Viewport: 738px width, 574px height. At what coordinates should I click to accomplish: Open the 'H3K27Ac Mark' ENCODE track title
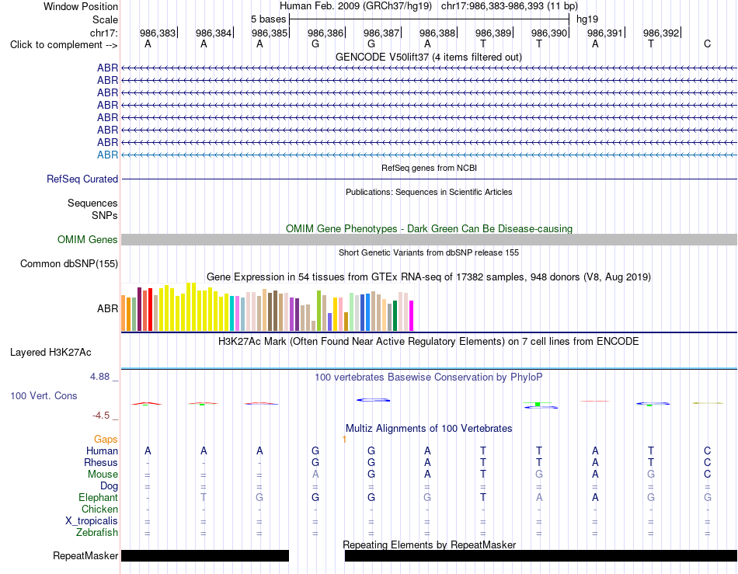pyautogui.click(x=429, y=342)
